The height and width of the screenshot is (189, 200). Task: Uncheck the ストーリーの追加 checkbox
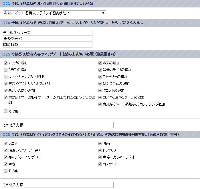click(100, 77)
